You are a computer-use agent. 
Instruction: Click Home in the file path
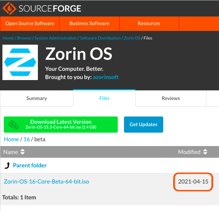pos(11,139)
